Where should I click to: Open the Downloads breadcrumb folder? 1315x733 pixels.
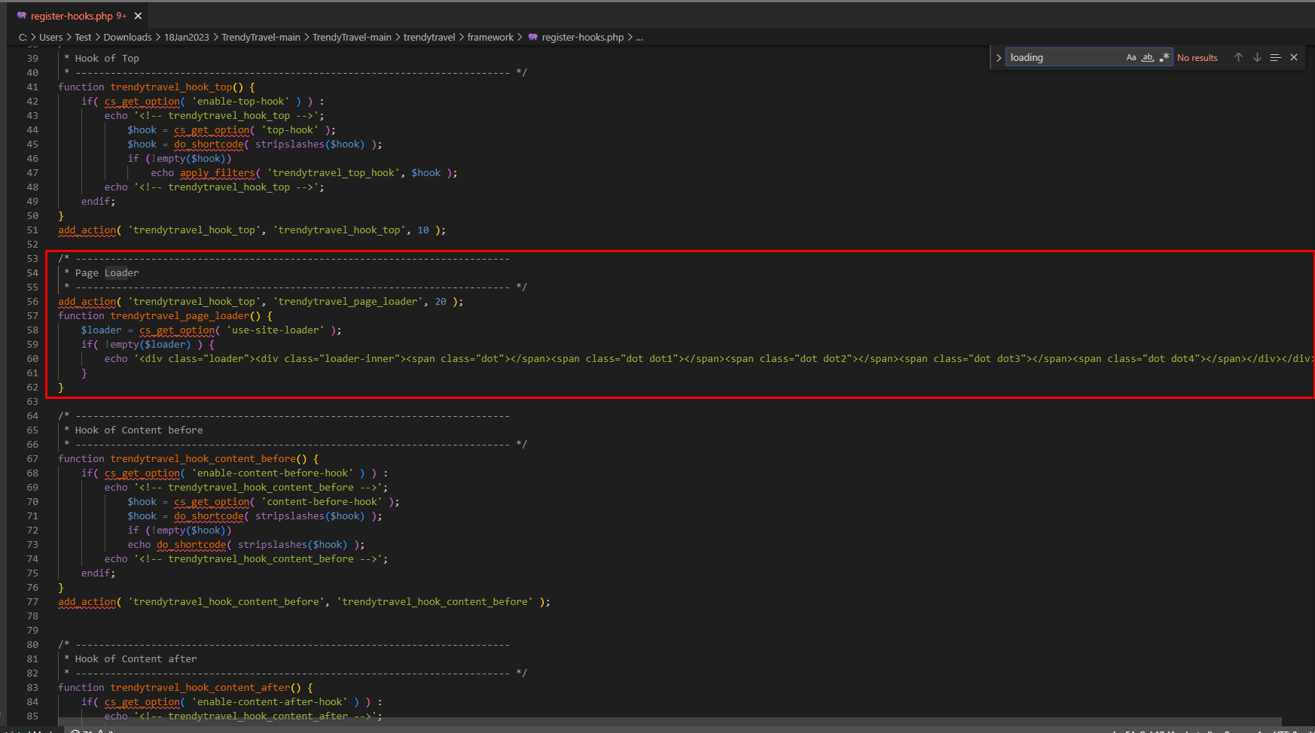pyautogui.click(x=127, y=37)
